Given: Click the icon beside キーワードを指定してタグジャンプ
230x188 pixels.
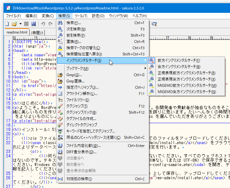Looking at the screenshot, I should pos(60,131).
